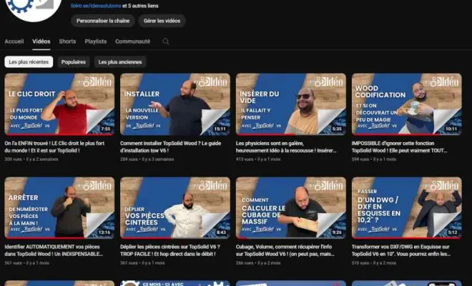Click '561 vues • il y a 1 mois' text

(26, 263)
